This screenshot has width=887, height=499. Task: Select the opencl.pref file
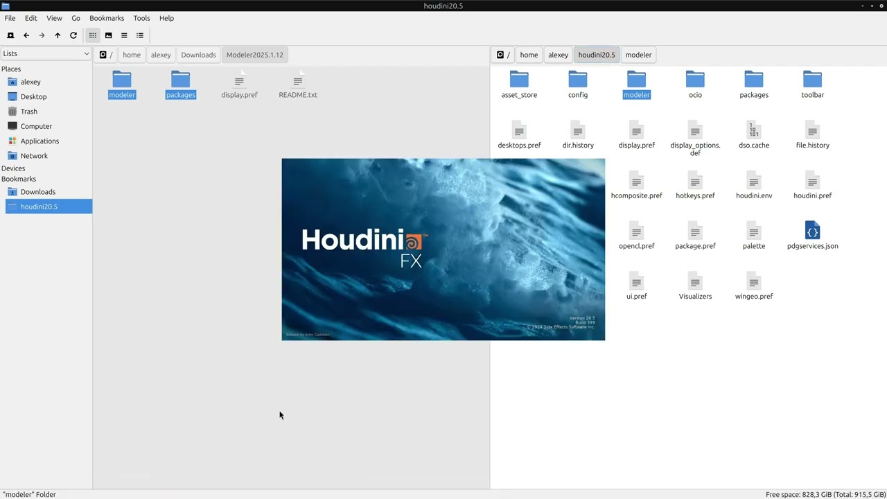coord(636,236)
